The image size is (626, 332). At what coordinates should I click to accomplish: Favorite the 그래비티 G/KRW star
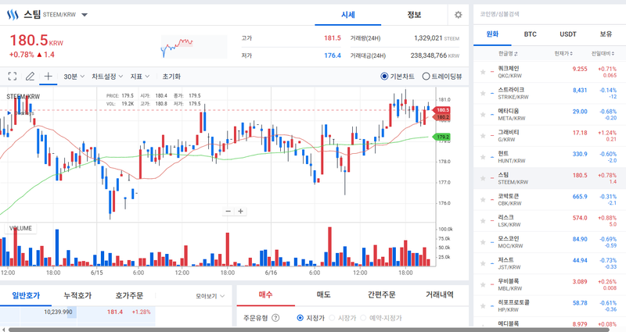pos(483,136)
